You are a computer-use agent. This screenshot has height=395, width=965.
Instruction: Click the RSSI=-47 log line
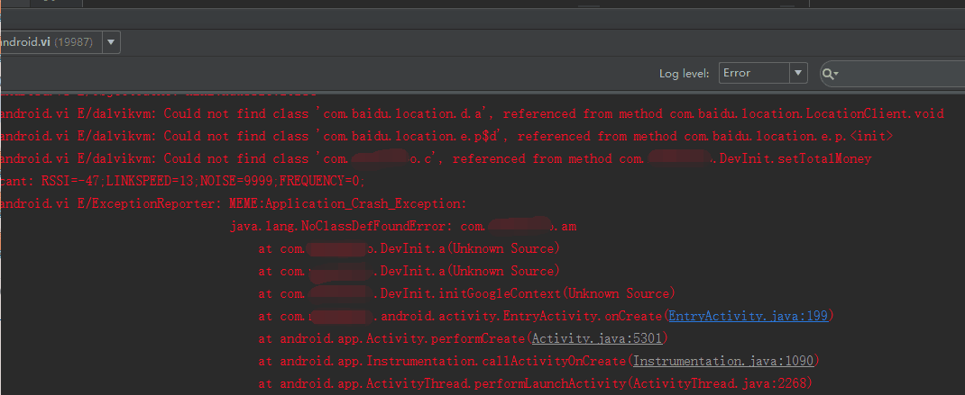[x=180, y=181]
